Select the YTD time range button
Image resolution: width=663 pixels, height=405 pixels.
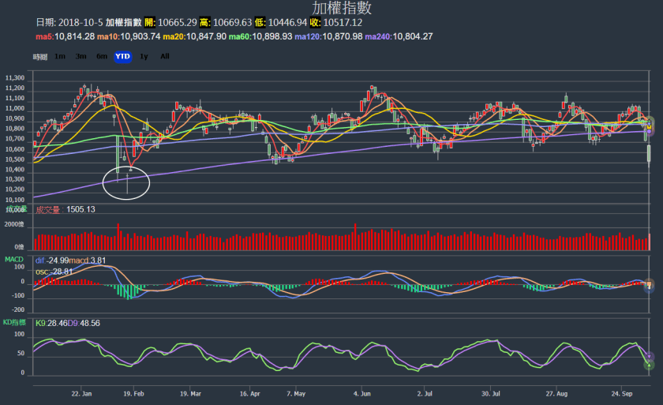(x=122, y=56)
